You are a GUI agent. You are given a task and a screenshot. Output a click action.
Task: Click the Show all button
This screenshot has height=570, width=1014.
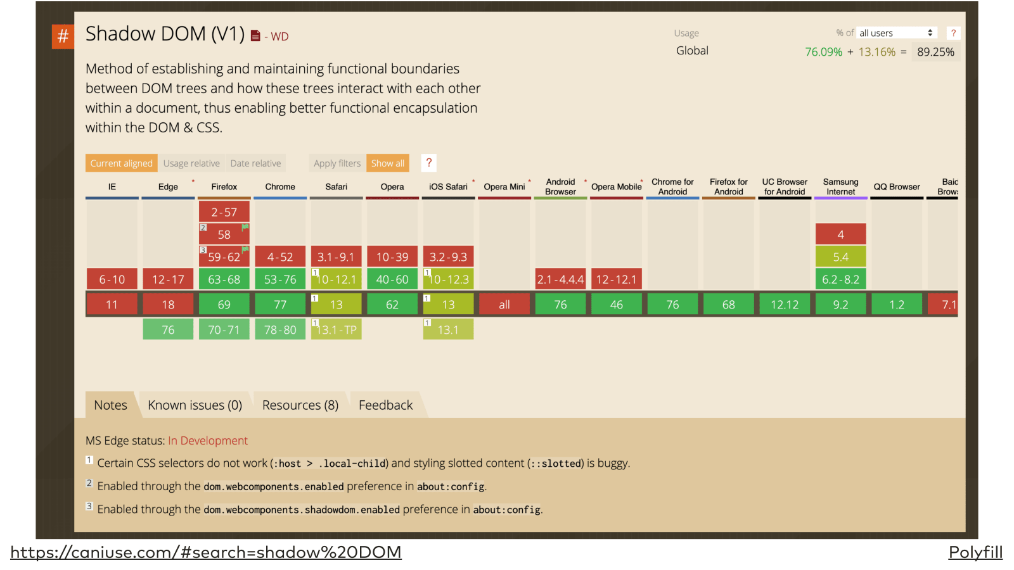[x=388, y=163]
